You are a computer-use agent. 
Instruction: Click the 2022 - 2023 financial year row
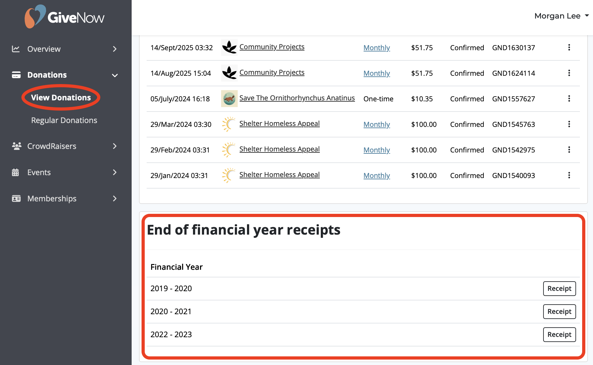click(363, 335)
